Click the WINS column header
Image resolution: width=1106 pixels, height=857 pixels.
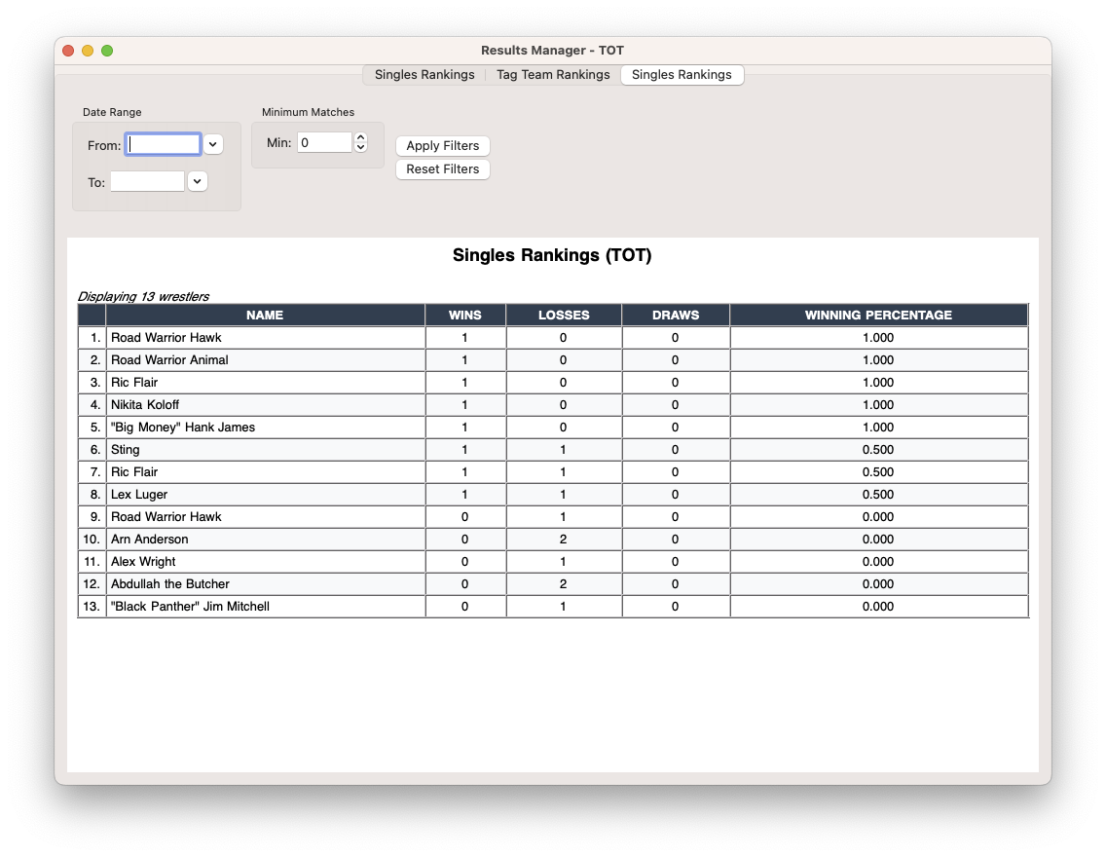point(464,315)
